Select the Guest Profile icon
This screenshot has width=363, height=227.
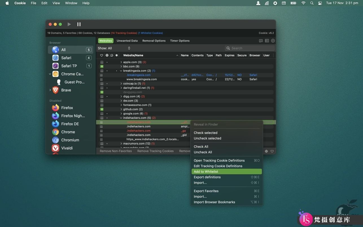coord(59,82)
